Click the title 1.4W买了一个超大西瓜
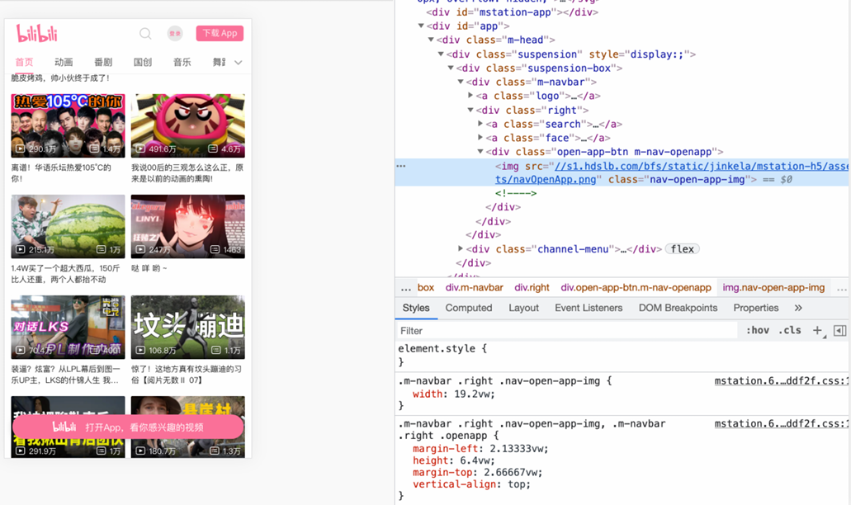The height and width of the screenshot is (505, 851). click(66, 274)
